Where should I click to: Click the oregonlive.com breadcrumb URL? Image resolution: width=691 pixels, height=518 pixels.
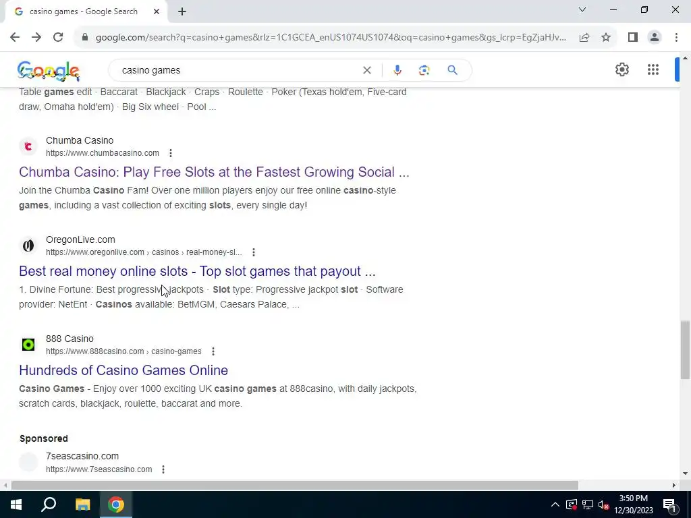[144, 252]
